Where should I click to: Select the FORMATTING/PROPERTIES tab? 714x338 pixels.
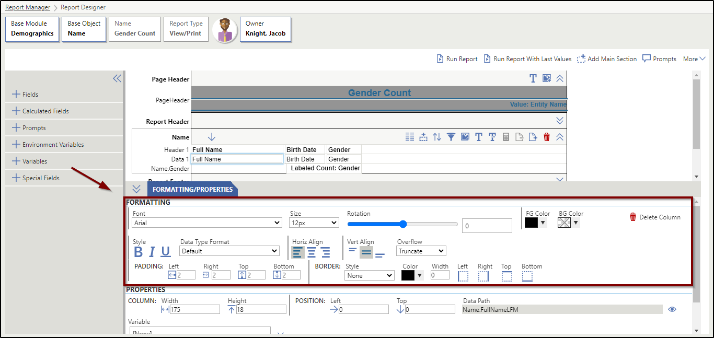[x=192, y=189]
